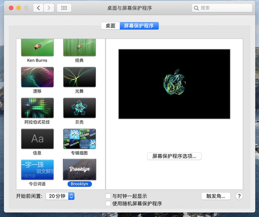Switch to the 桌面 tab
This screenshot has height=217, width=259.
pos(110,26)
